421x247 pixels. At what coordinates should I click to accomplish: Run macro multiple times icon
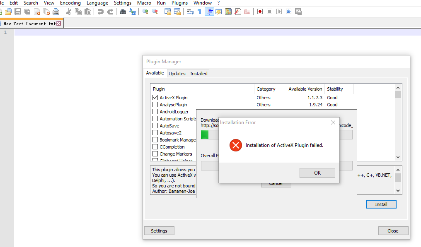(x=289, y=12)
